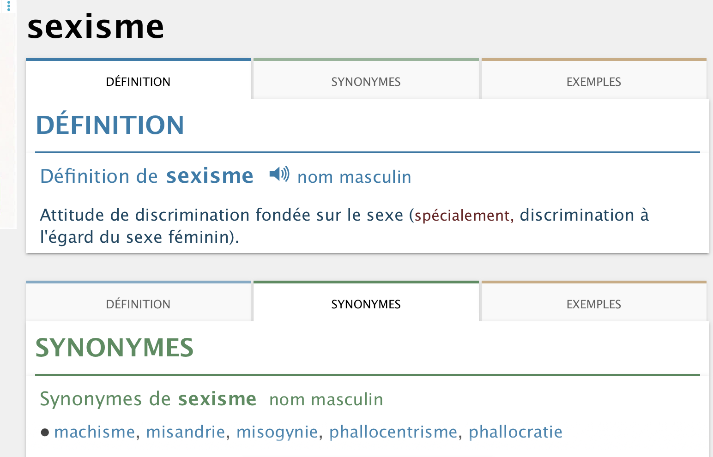Click "nom masculin" beside the speaker icon
Image resolution: width=713 pixels, height=457 pixels.
point(354,177)
